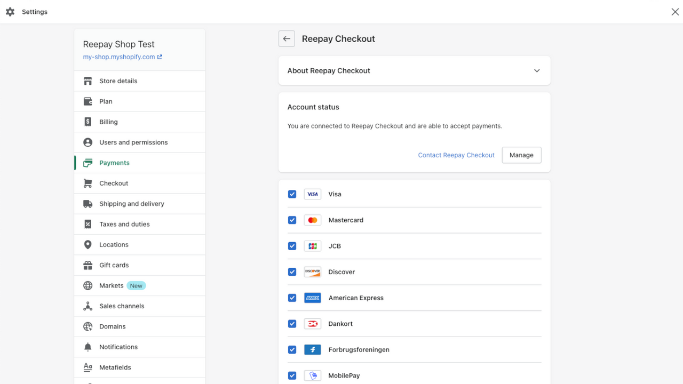Image resolution: width=683 pixels, height=384 pixels.
Task: Click the Domains globe icon
Action: click(x=88, y=326)
